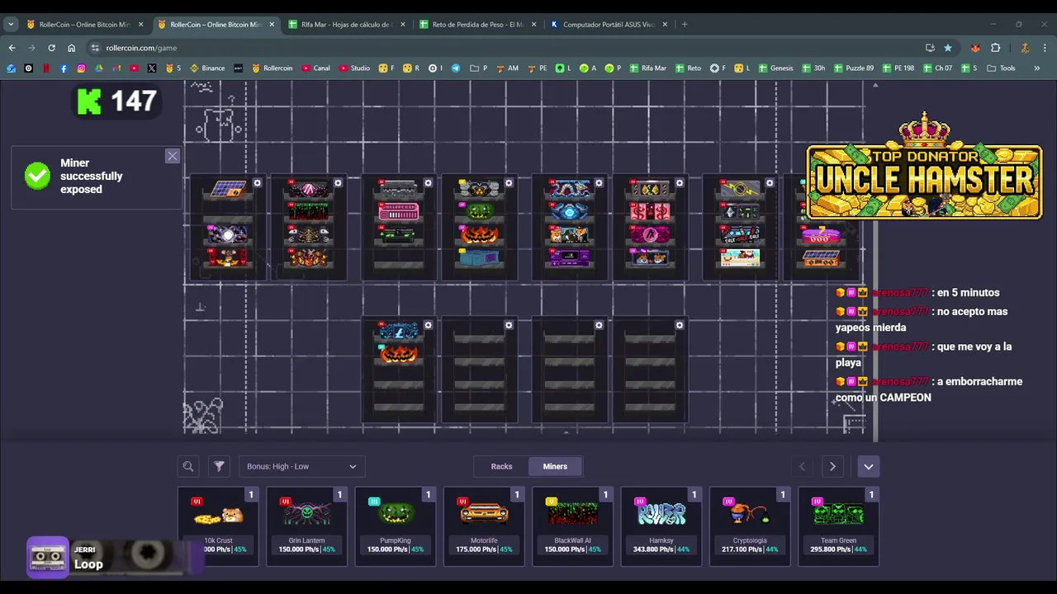The width and height of the screenshot is (1057, 594).
Task: Toggle the bookmark star for this page
Action: 948,48
